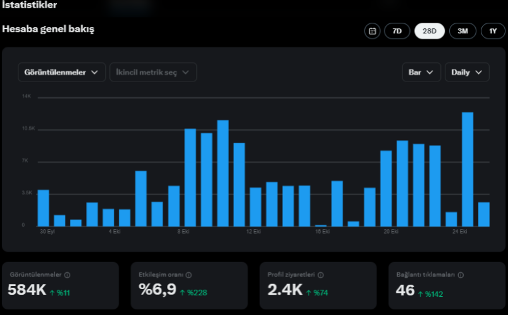Show info for Bağlantı tıklamaları metric
Image resolution: width=508 pixels, height=315 pixels.
point(461,275)
